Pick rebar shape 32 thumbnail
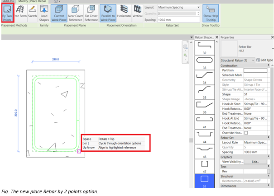 (204, 48)
